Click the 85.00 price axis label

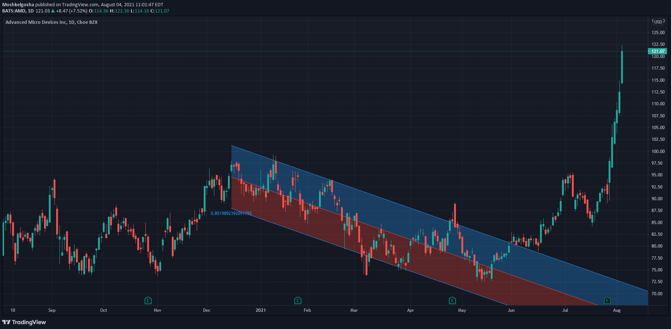[657, 222]
